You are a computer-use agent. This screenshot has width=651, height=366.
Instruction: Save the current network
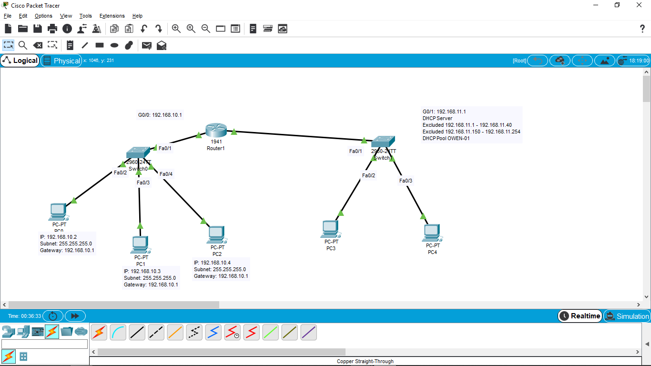38,29
